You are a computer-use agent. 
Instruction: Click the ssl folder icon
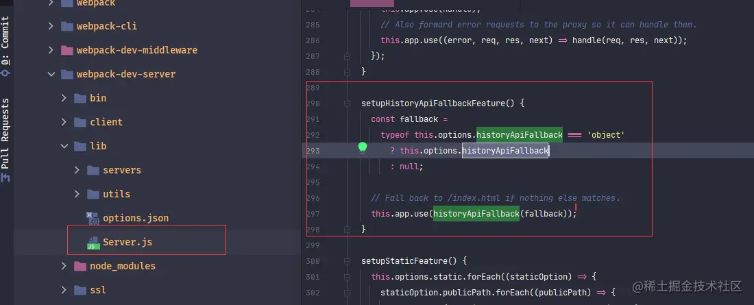[80, 290]
